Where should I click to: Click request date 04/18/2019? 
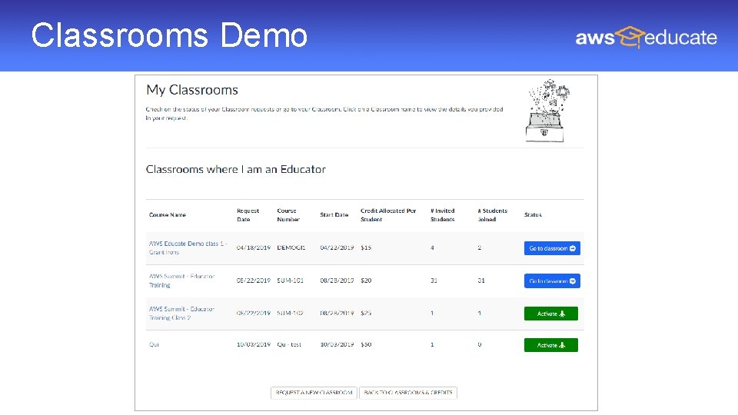point(253,247)
